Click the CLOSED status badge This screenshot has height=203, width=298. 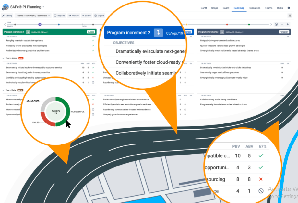coord(91,32)
